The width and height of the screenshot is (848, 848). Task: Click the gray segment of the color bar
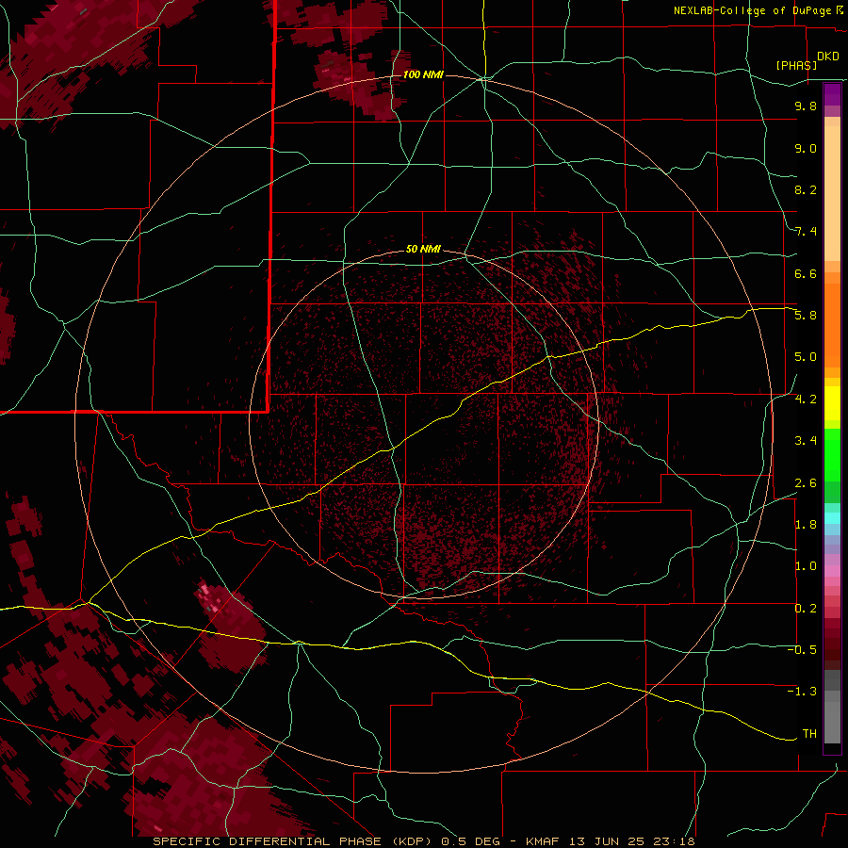pyautogui.click(x=832, y=707)
